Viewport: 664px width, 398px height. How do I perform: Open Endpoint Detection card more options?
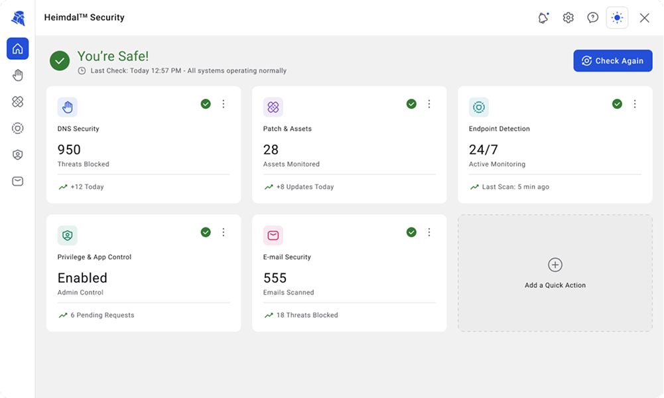[635, 103]
